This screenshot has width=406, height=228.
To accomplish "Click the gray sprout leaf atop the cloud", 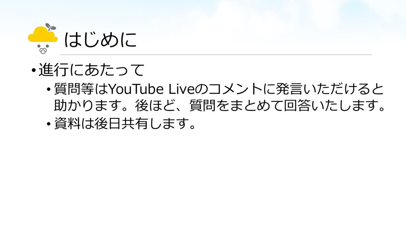I will click(x=51, y=27).
